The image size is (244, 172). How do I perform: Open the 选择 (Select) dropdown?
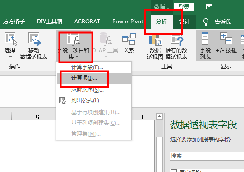[10, 45]
